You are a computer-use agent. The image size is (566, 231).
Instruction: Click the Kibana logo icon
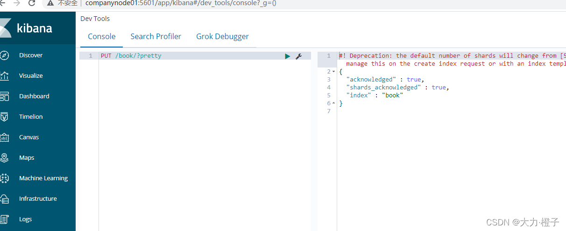tap(5, 28)
